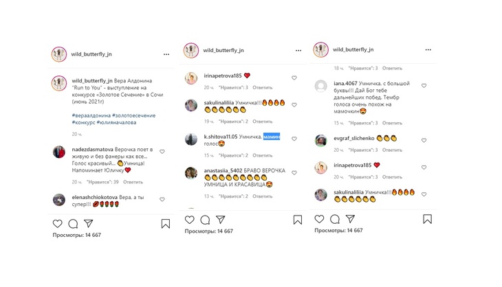
Task: Share the post in the right panel
Action: click(x=351, y=219)
